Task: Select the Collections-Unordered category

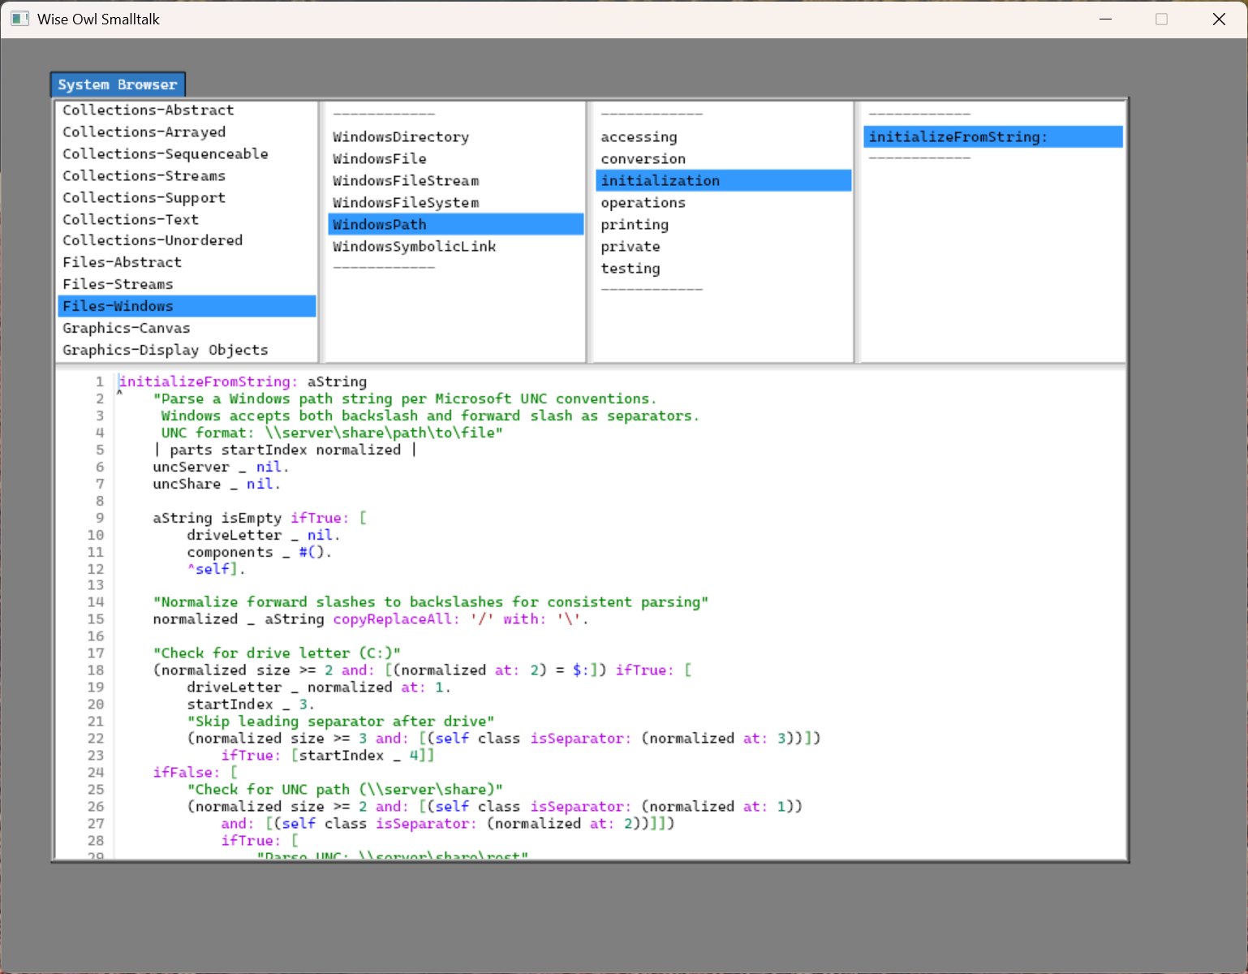Action: (152, 240)
